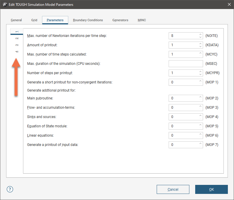Open the Boundary Conditions tab
This screenshot has width=234, height=200.
click(x=88, y=20)
